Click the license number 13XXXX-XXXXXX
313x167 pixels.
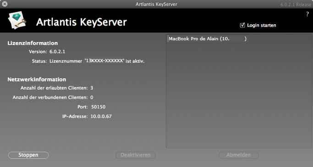[104, 60]
